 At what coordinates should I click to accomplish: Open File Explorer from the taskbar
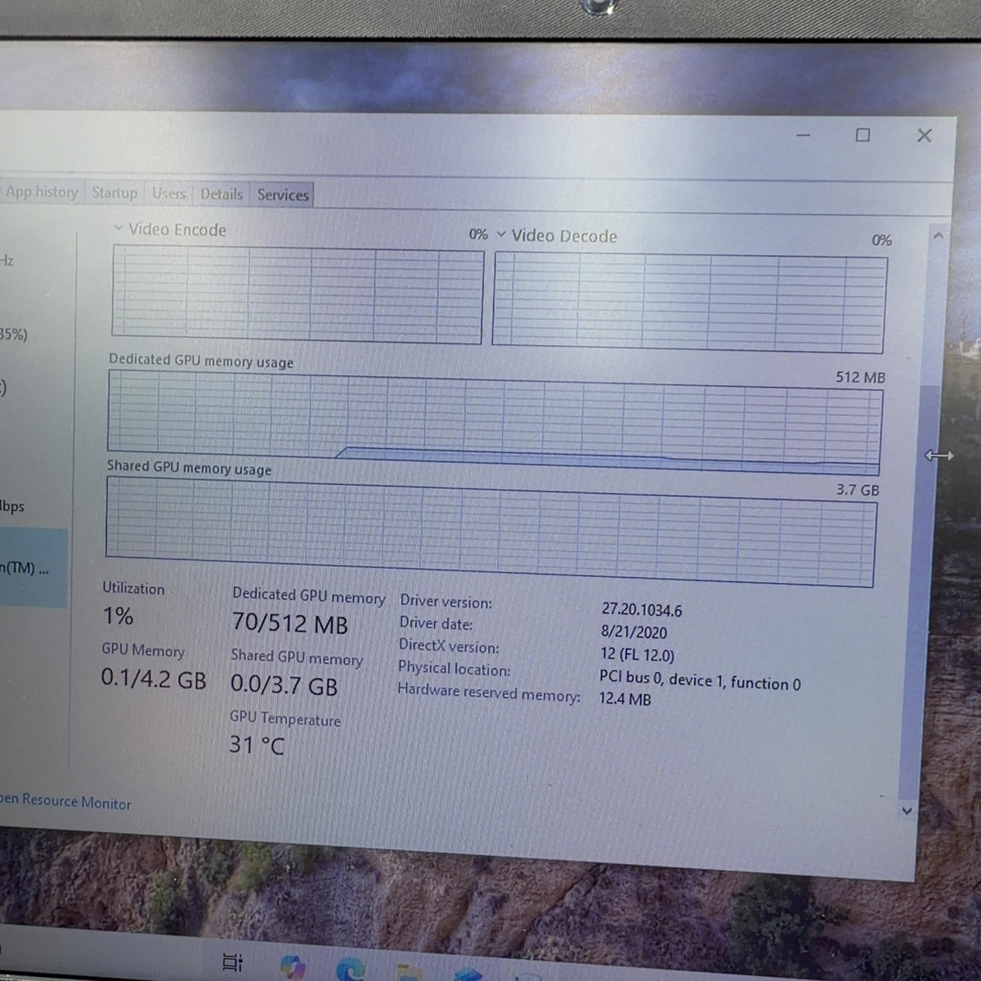(x=409, y=973)
